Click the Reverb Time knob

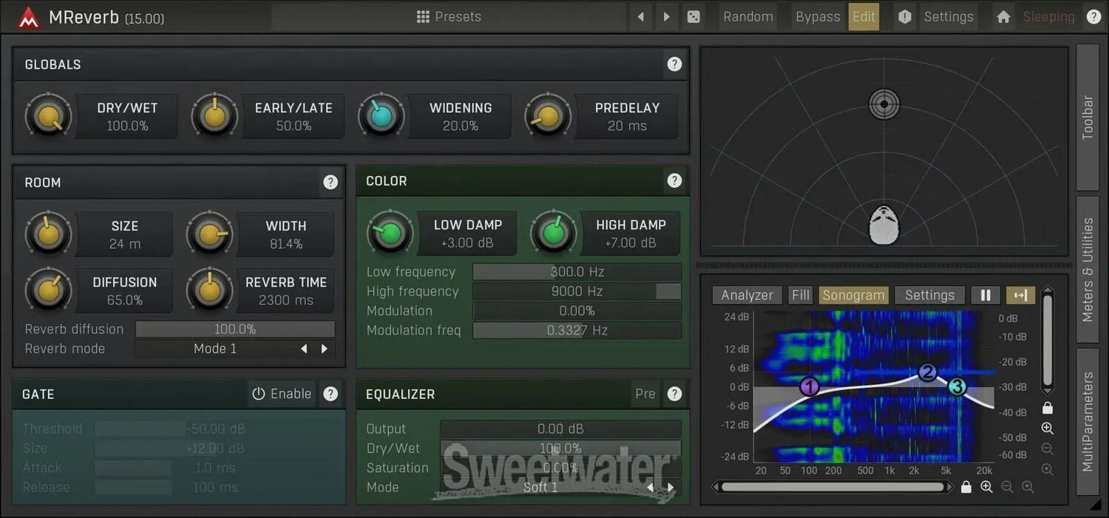point(210,290)
